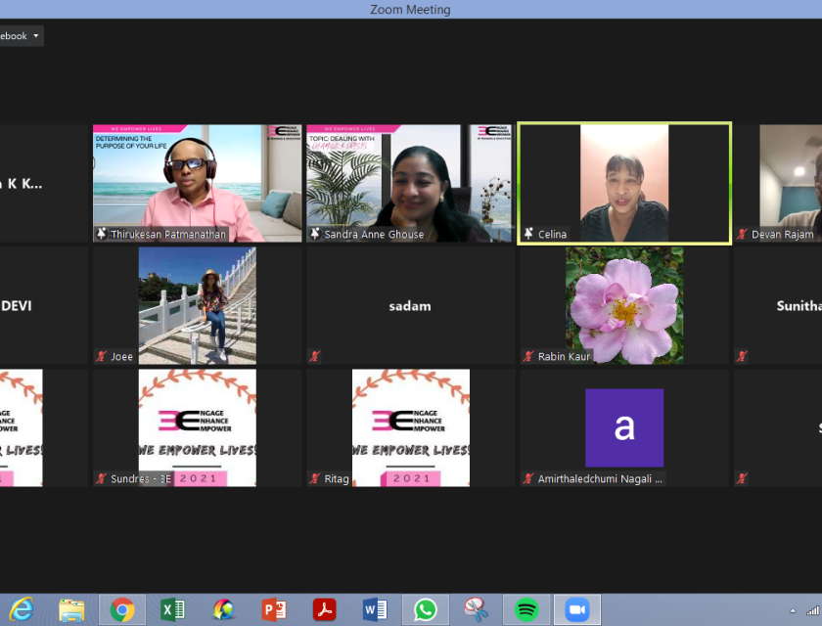Click muted mic icon beside Rabin Kaur
Image resolution: width=822 pixels, height=626 pixels.
[x=528, y=357]
